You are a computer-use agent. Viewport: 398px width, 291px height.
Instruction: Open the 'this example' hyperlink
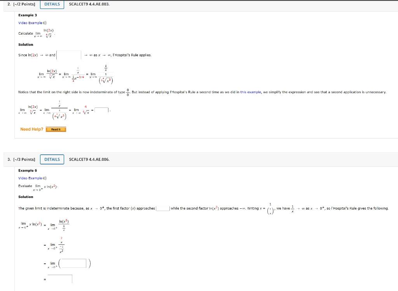(x=251, y=92)
